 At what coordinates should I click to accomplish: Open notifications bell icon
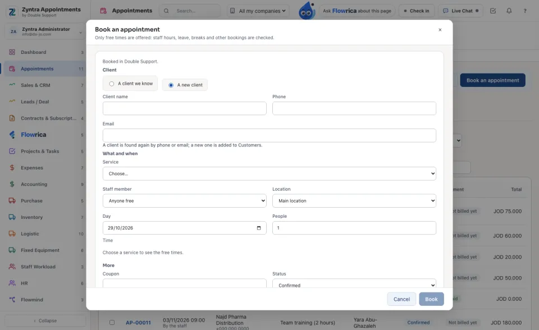tap(509, 11)
